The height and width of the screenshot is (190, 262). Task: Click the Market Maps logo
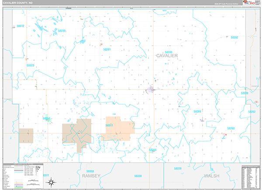point(249,3)
